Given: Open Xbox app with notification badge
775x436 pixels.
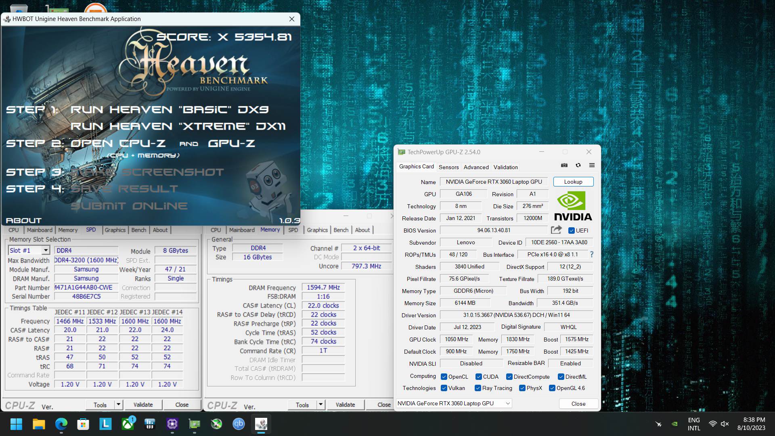Looking at the screenshot, I should coord(128,423).
